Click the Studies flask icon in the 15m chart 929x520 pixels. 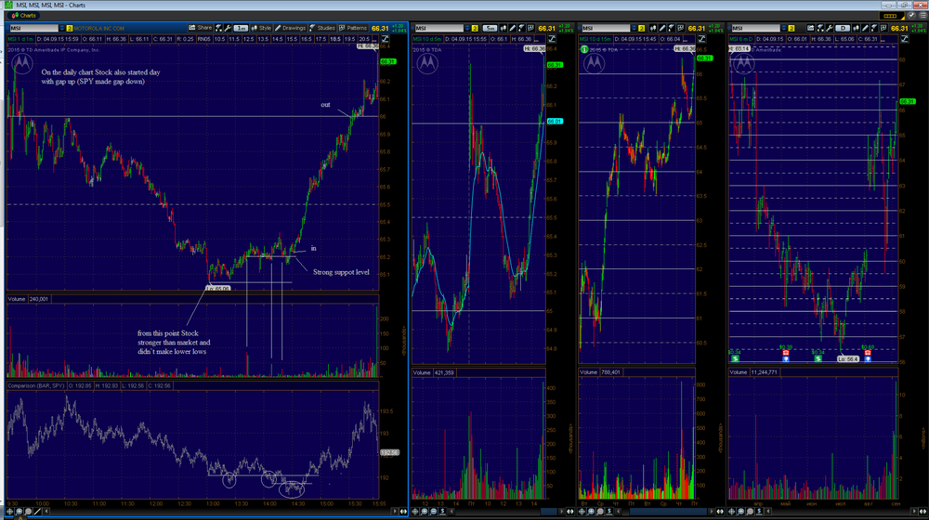click(x=672, y=29)
